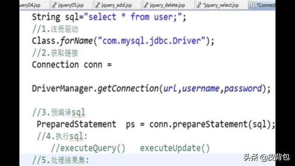This screenshot has width=295, height=166.
Task: Click the username argument in getConnection
Action: coord(201,89)
